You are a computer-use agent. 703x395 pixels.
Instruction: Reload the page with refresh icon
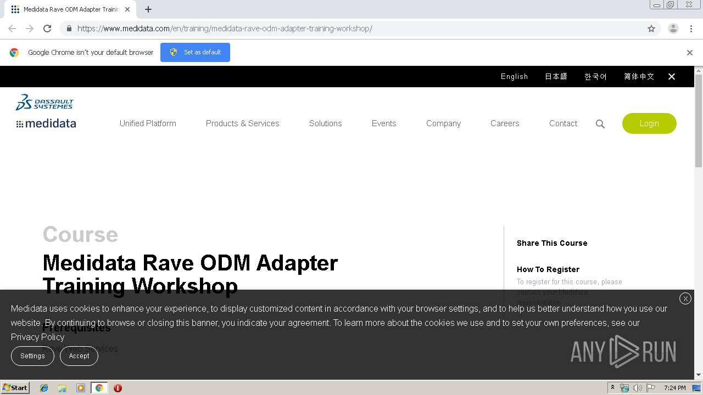click(x=47, y=29)
